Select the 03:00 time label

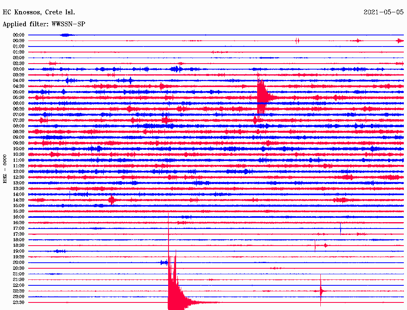pyautogui.click(x=19, y=69)
